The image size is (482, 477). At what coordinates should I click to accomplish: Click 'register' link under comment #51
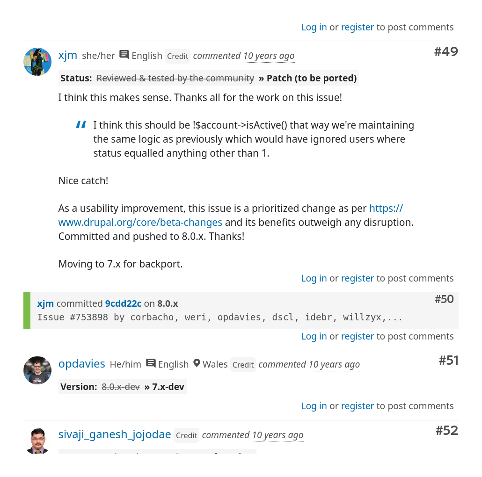(358, 406)
